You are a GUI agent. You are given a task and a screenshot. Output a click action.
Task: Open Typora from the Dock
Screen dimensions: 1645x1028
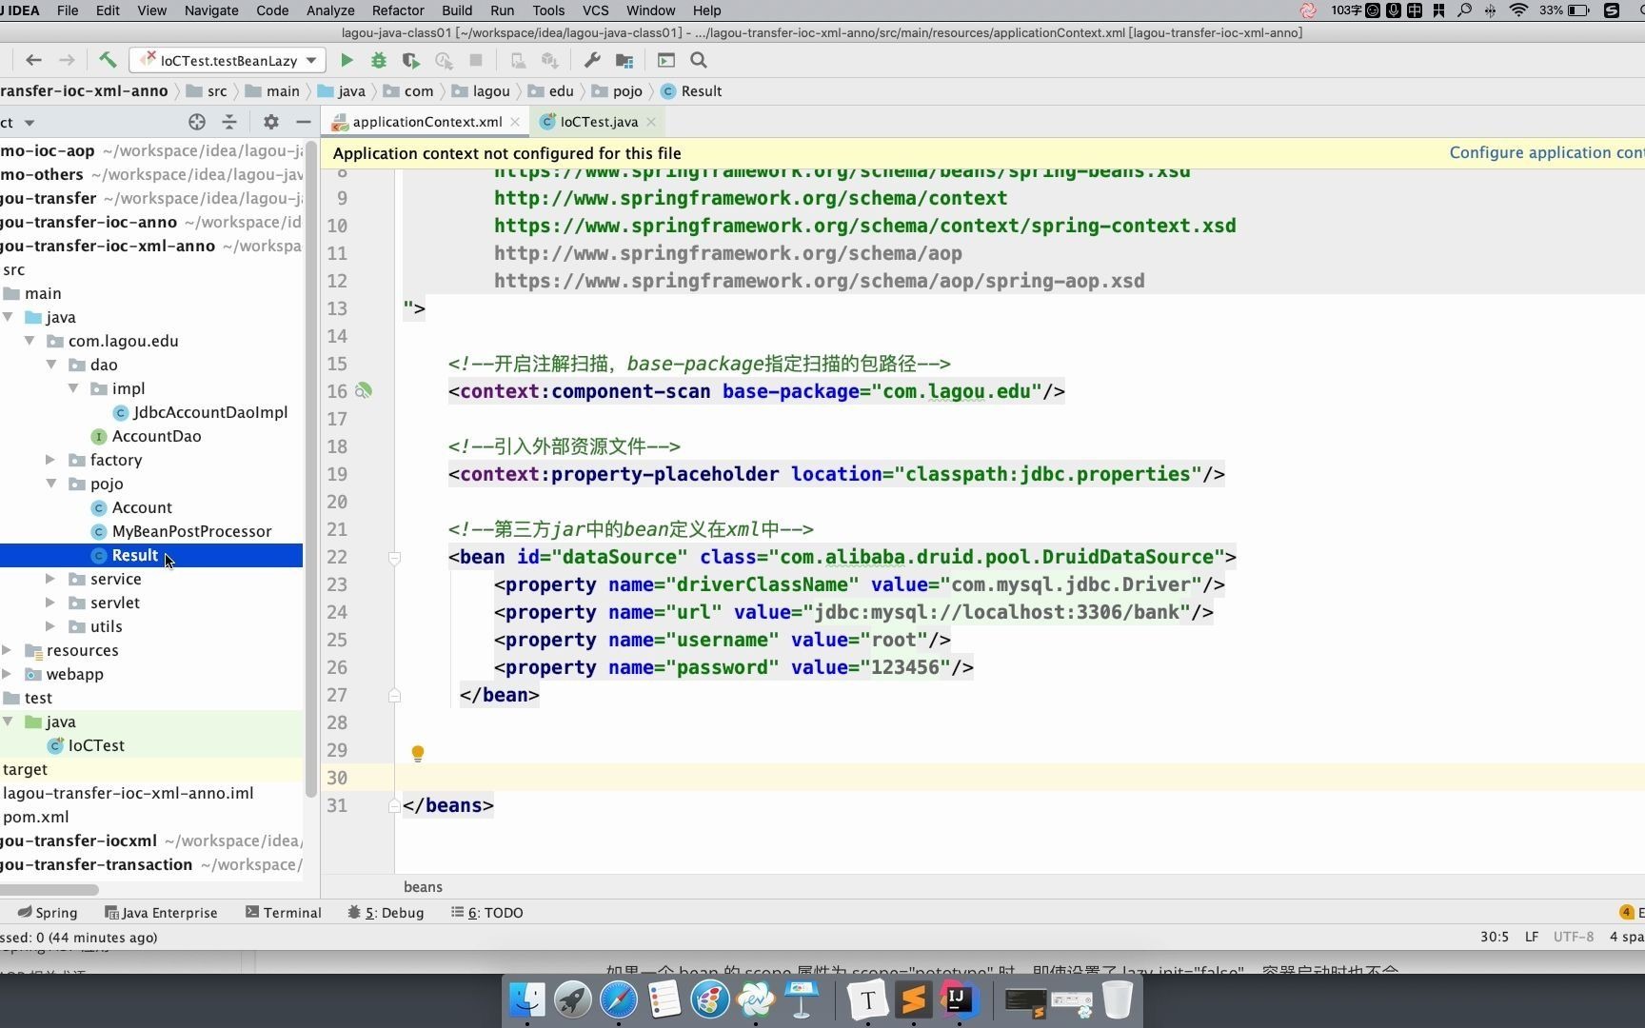[867, 999]
